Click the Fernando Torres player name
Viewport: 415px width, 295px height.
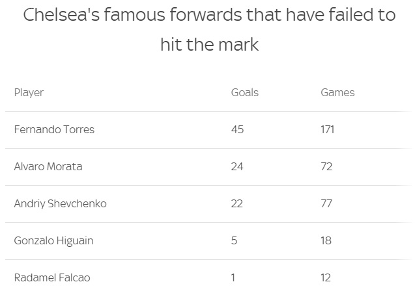[54, 129]
